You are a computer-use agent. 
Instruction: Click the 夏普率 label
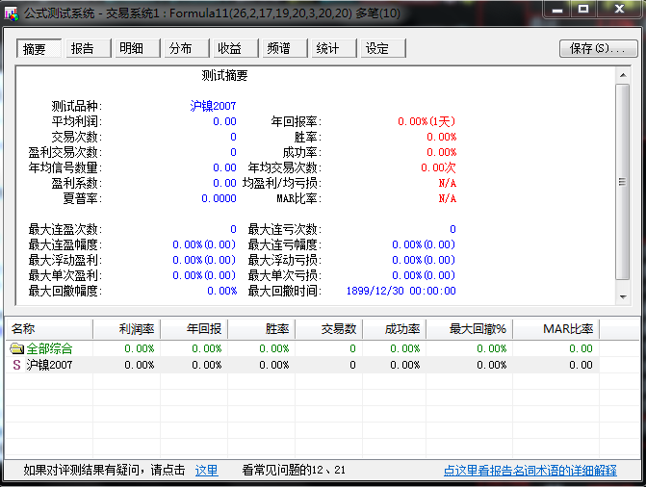[x=82, y=198]
